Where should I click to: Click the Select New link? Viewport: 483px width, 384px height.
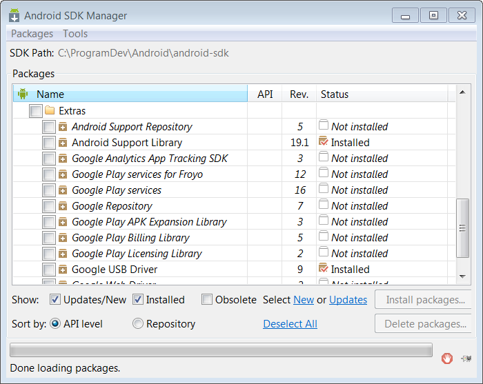[304, 300]
